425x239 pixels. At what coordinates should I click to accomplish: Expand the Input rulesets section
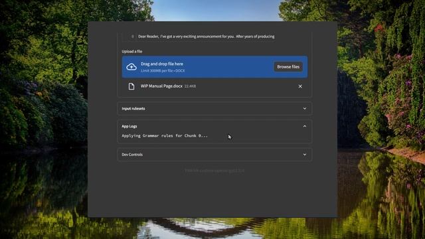pyautogui.click(x=214, y=108)
